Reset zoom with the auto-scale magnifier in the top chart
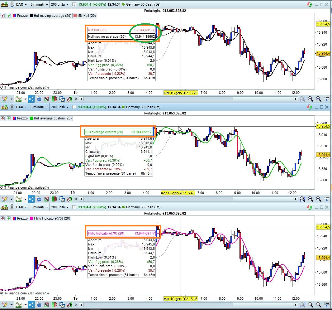Viewport: 332px width, 310px height. tap(303, 99)
